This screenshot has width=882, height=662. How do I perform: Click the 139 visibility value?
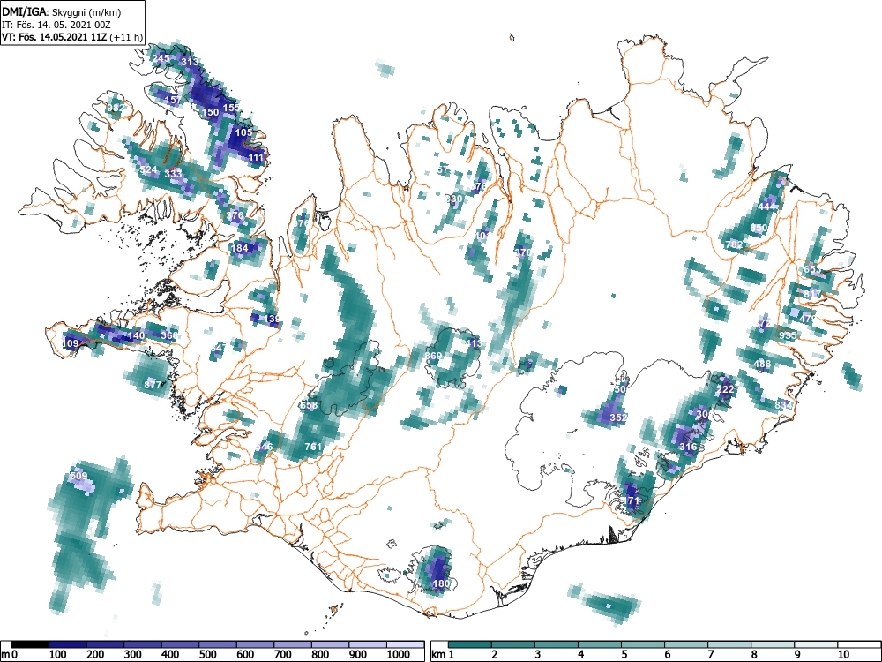tap(273, 319)
